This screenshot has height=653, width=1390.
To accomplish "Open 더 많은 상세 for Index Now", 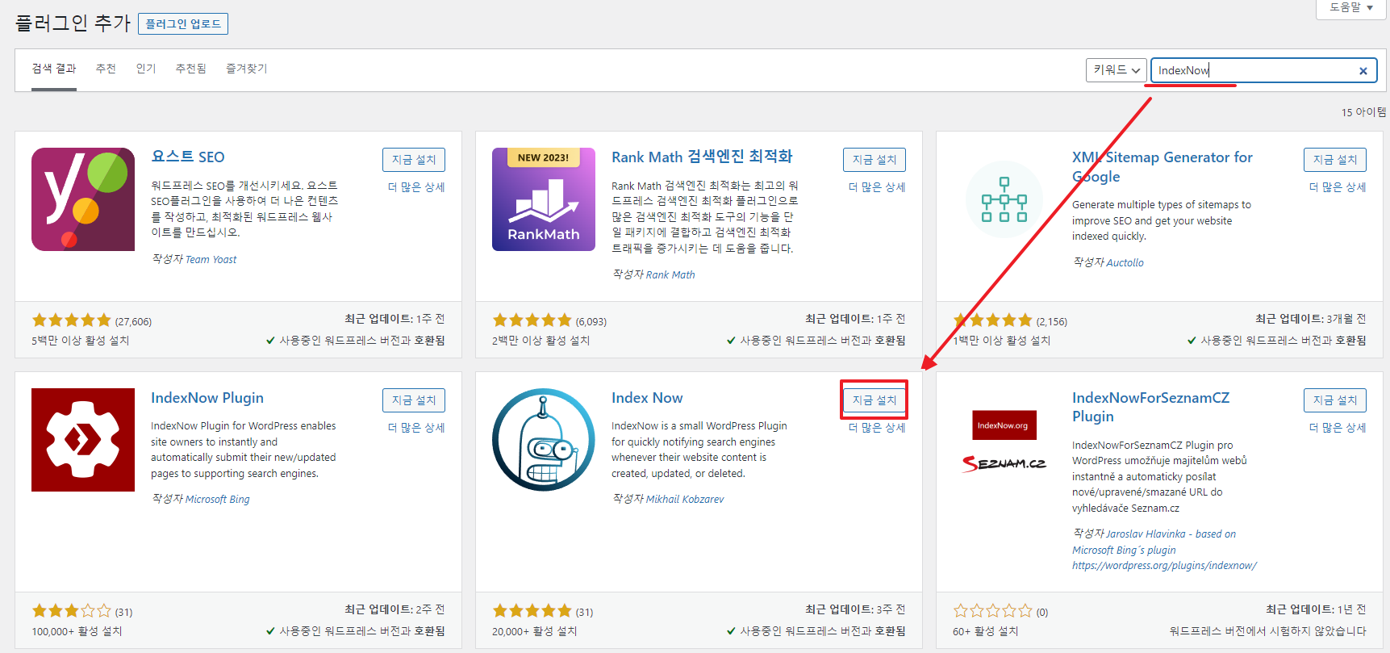I will coord(877,428).
